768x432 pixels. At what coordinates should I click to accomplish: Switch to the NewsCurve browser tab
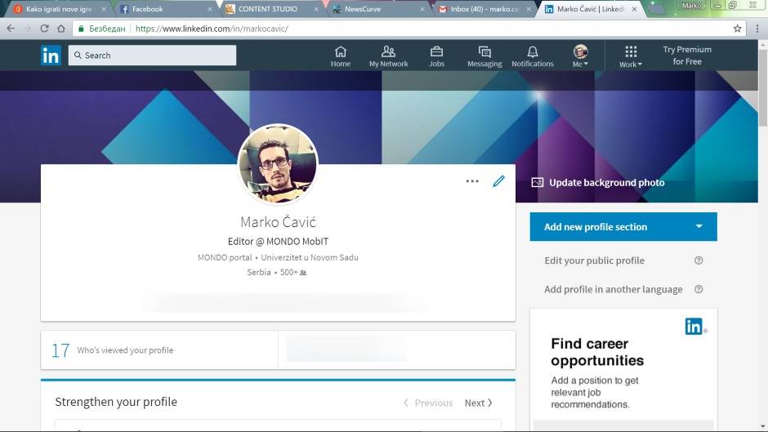point(377,9)
